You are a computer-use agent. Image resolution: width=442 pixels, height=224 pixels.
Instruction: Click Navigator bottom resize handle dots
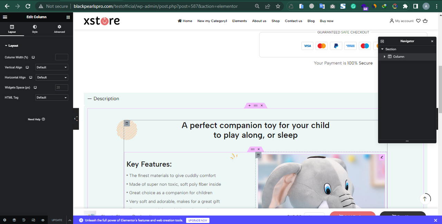(407, 141)
